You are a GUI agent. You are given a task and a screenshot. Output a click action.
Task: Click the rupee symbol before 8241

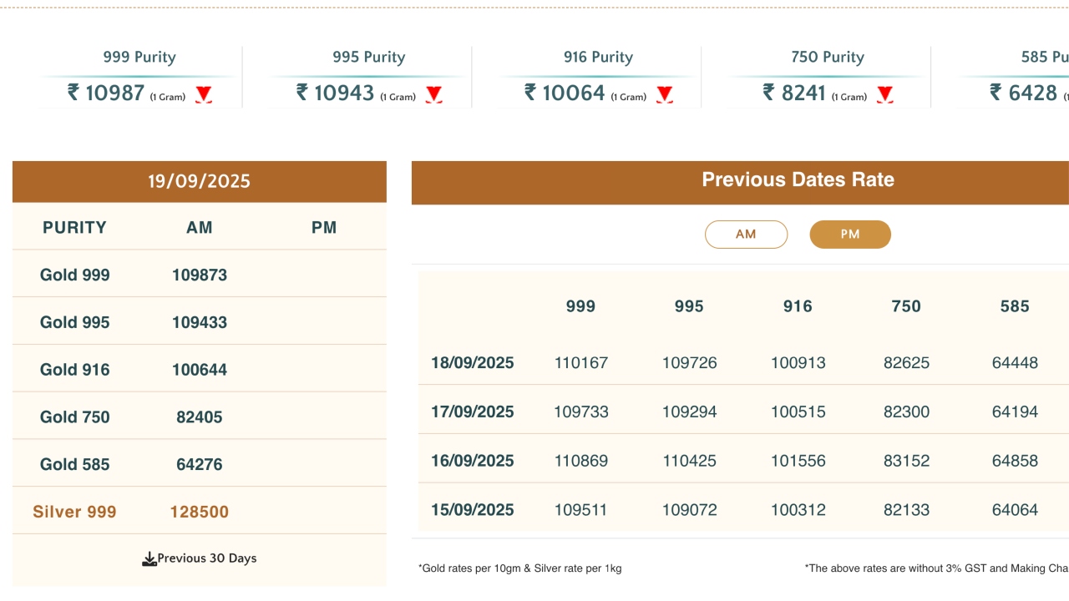click(x=768, y=93)
